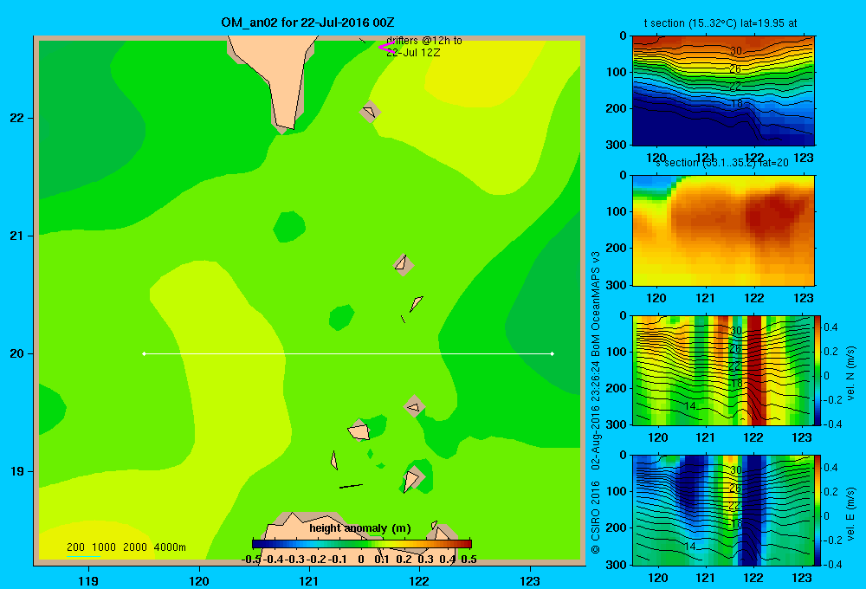Click the '1000' bathymetry legend entry
866x589 pixels.
coord(104,547)
